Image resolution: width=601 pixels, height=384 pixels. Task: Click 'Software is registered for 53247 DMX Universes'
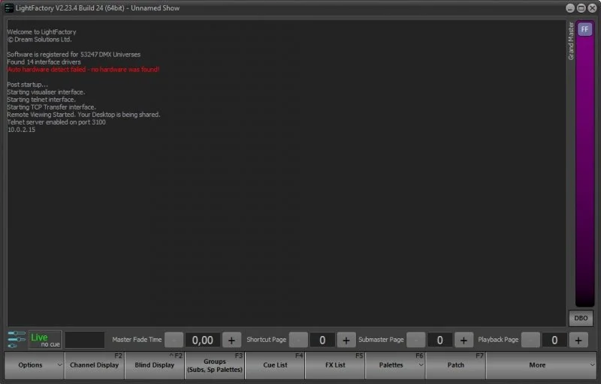[x=74, y=55]
